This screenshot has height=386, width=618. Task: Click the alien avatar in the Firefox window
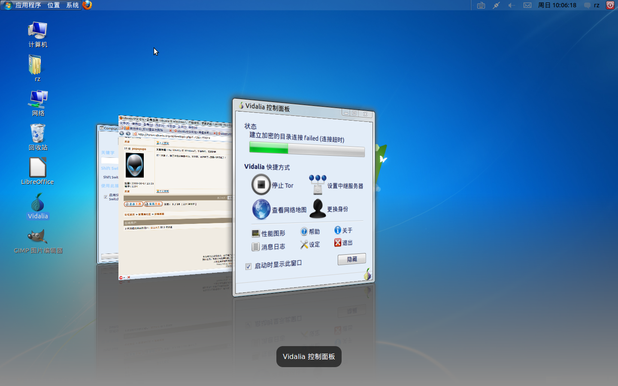pyautogui.click(x=134, y=165)
